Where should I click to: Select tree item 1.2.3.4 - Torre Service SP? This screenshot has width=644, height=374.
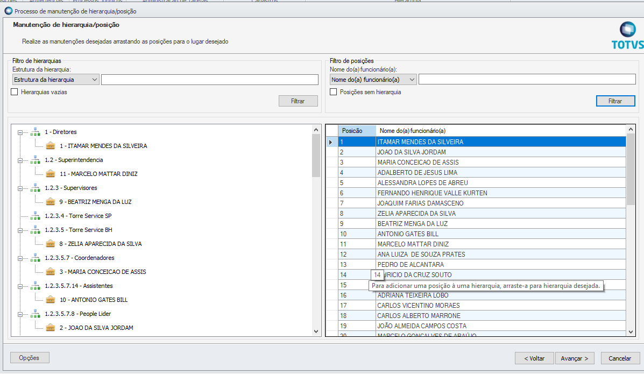pyautogui.click(x=78, y=216)
